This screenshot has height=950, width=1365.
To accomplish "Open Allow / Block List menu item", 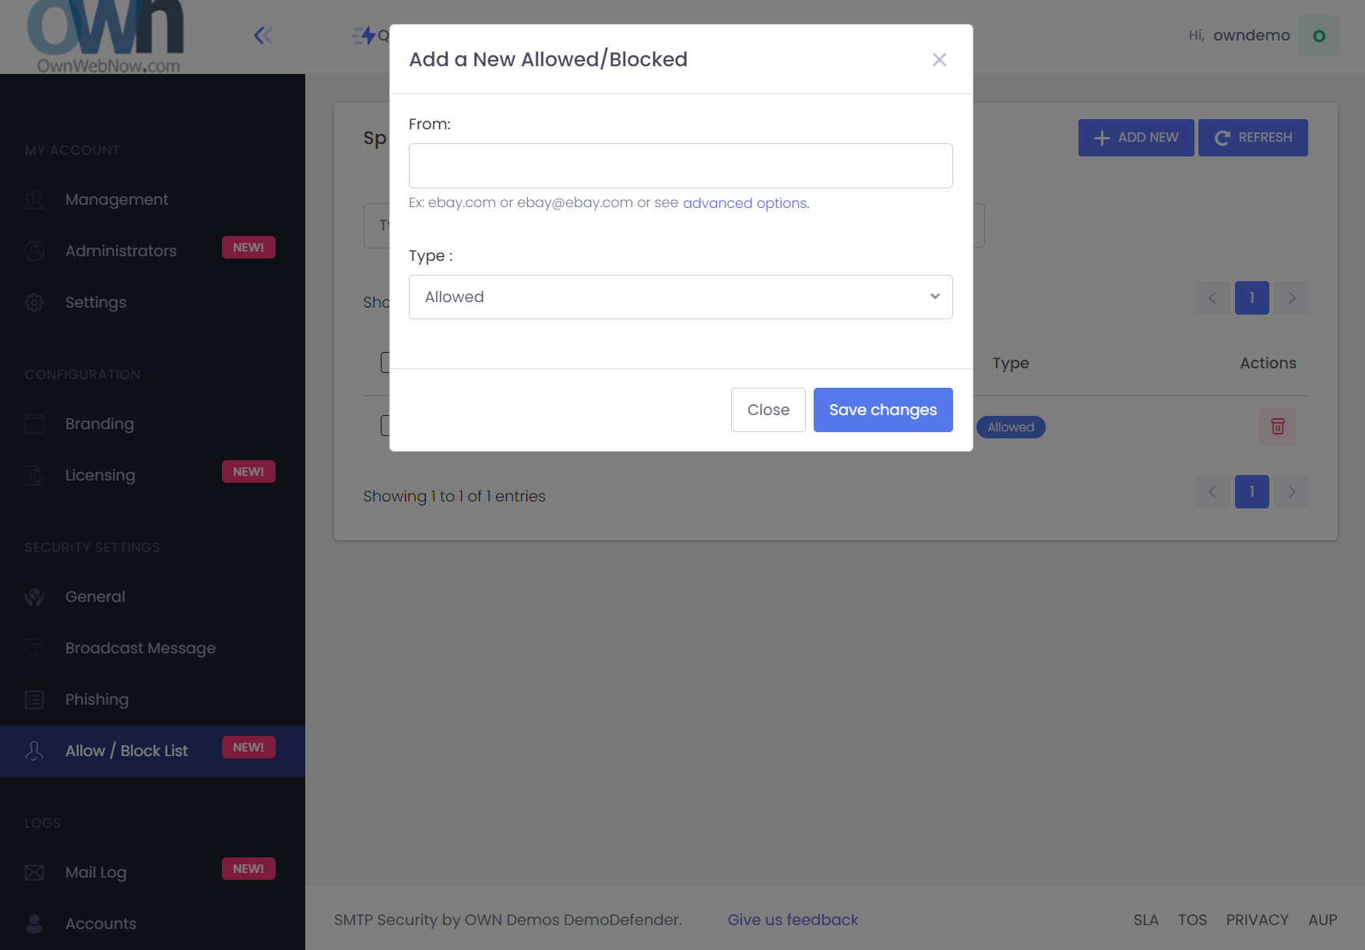I will 127,751.
